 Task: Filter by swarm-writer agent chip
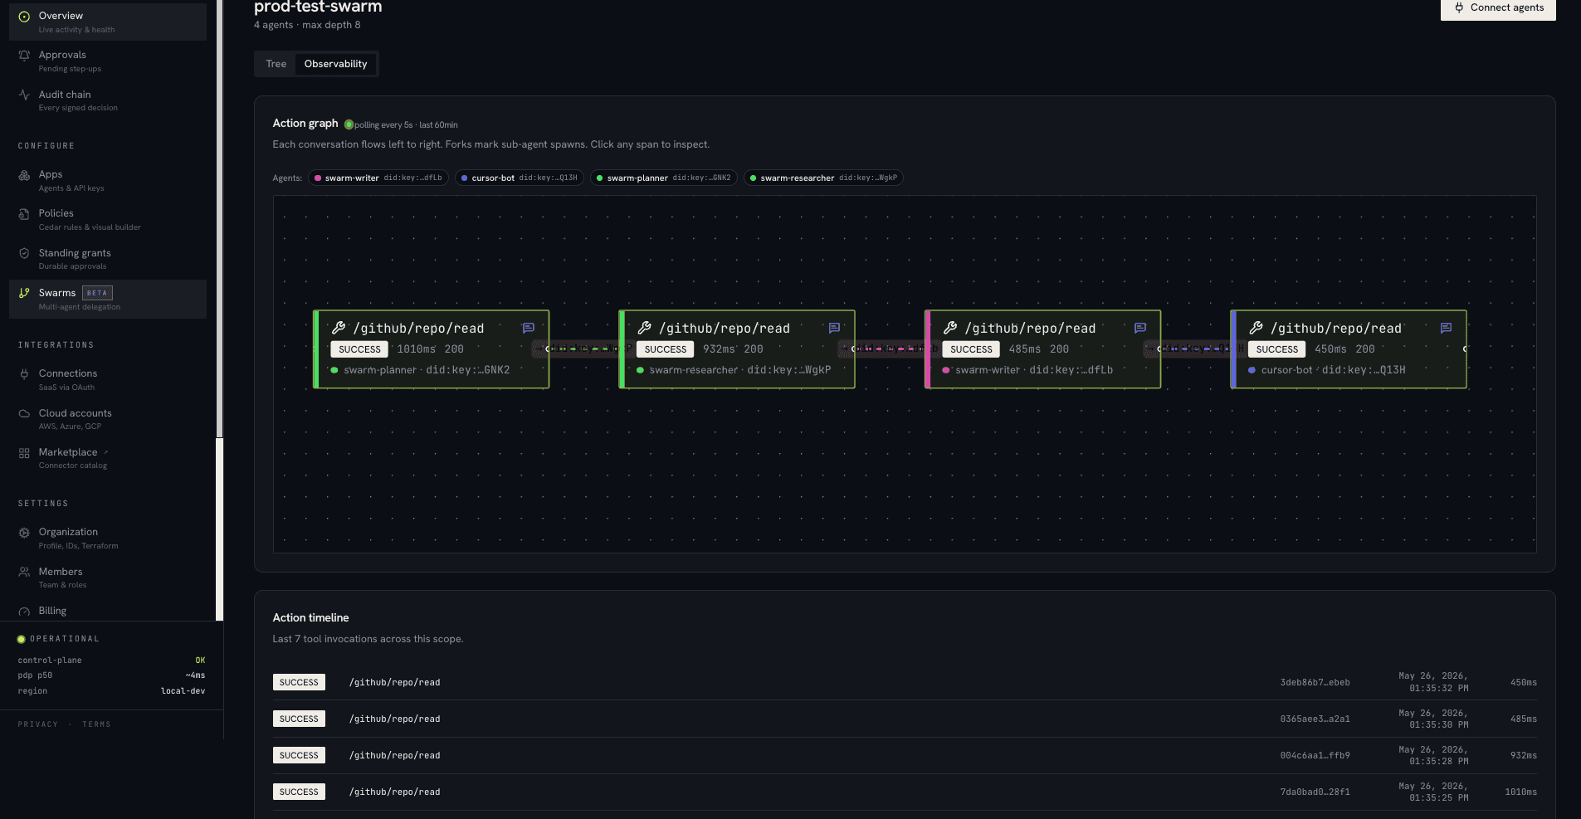coord(378,178)
